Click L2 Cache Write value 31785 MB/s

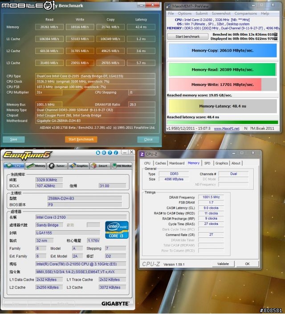point(80,51)
